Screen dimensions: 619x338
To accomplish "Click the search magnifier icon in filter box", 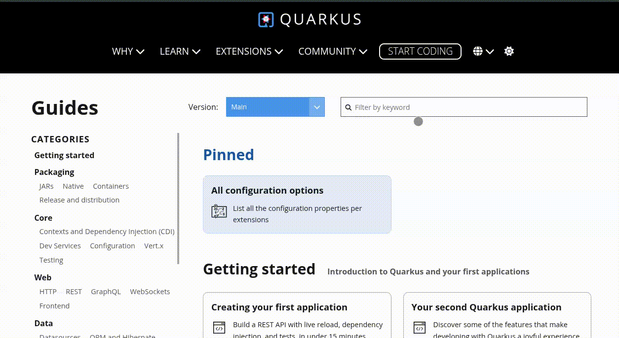I will click(x=348, y=107).
